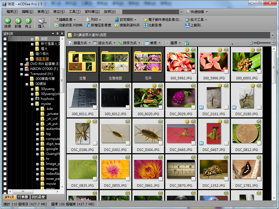
Task: Click the Forward (前進) arrow icon
Action: point(18,21)
